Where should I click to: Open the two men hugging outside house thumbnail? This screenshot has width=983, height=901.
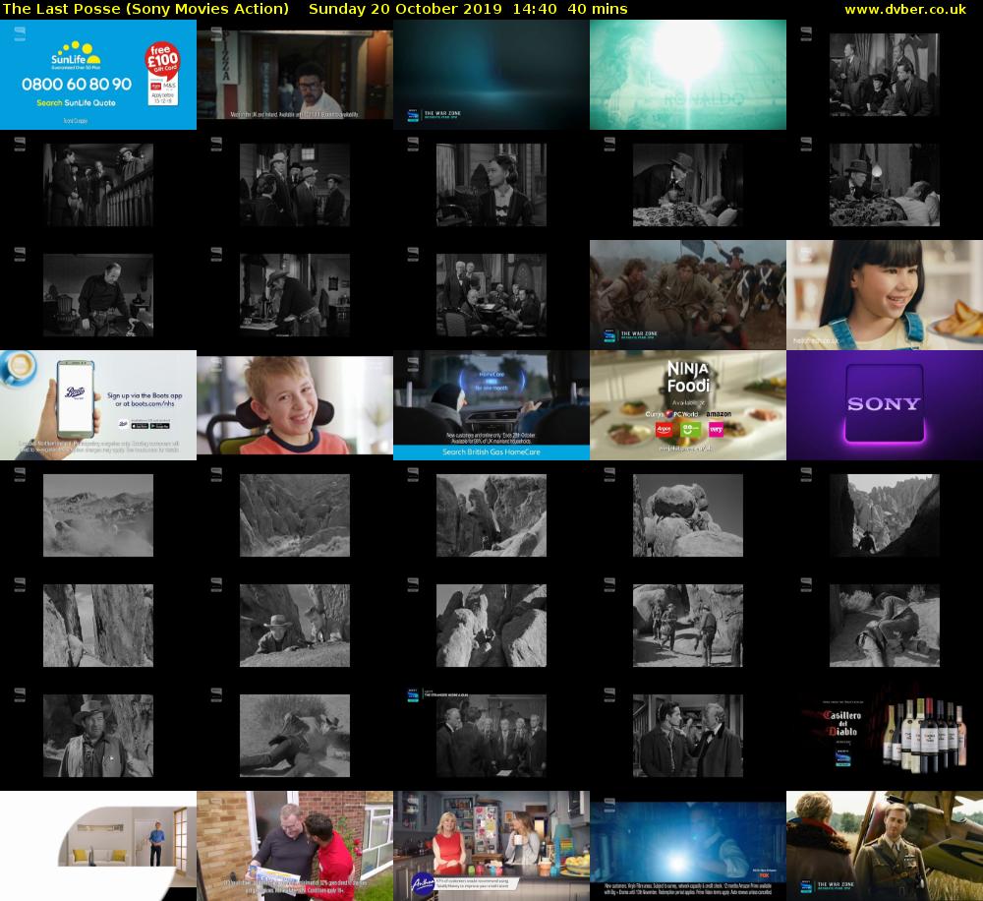[x=295, y=846]
